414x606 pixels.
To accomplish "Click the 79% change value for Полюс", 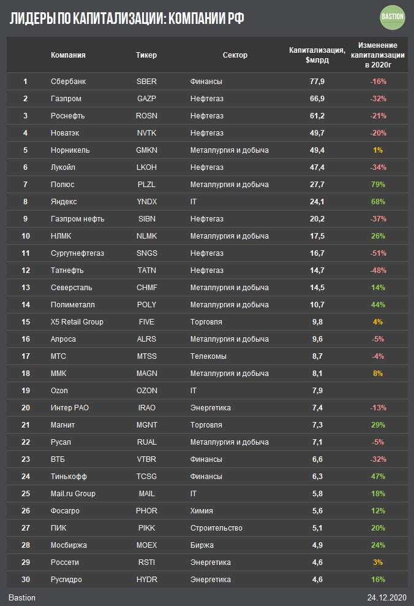I will coord(378,185).
